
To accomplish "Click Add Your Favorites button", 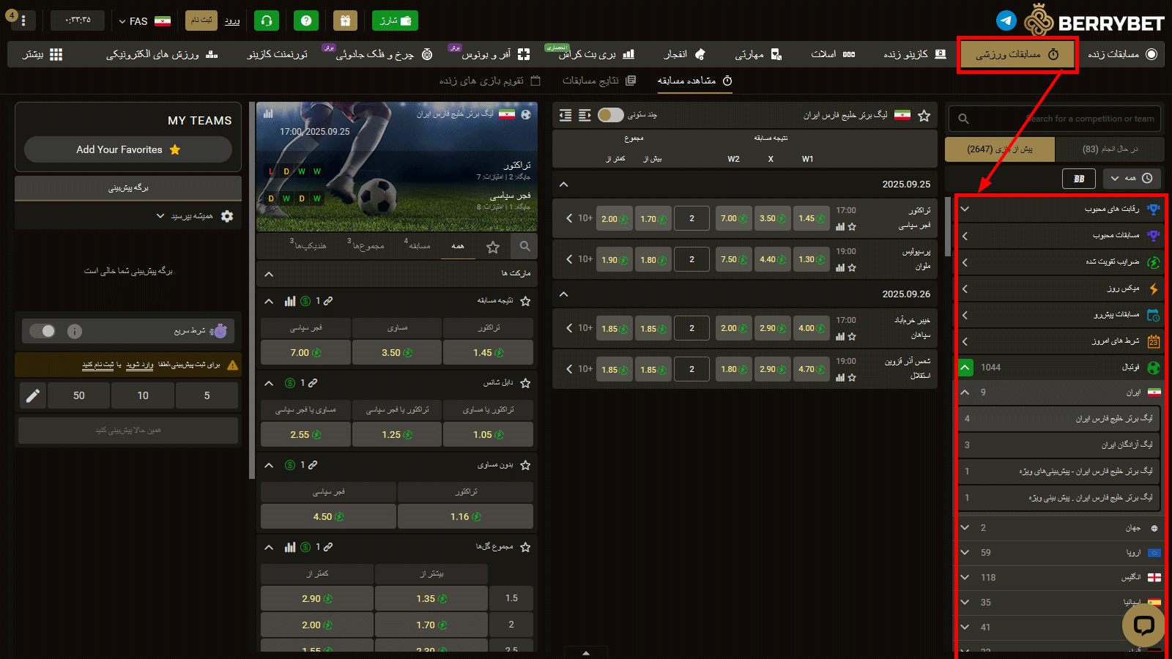I will click(x=128, y=149).
